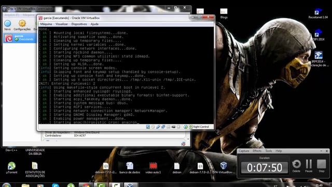Open the Capture menu in the recorder
The height and width of the screenshot is (187, 332).
tap(244, 151)
